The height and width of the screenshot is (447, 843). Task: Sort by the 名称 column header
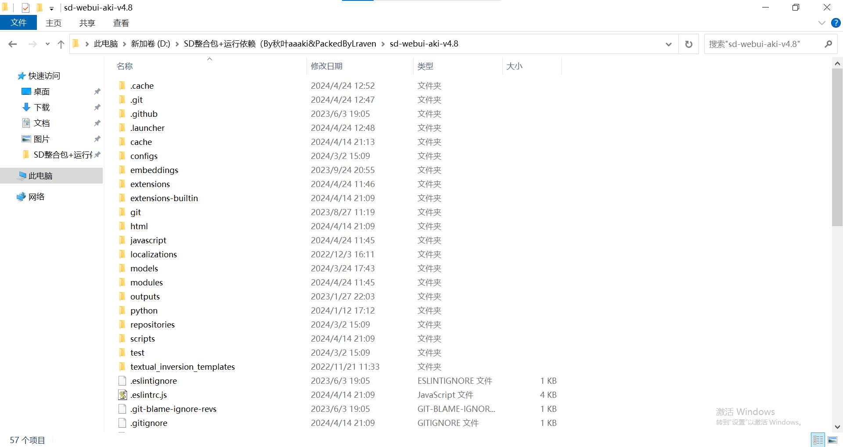click(125, 66)
